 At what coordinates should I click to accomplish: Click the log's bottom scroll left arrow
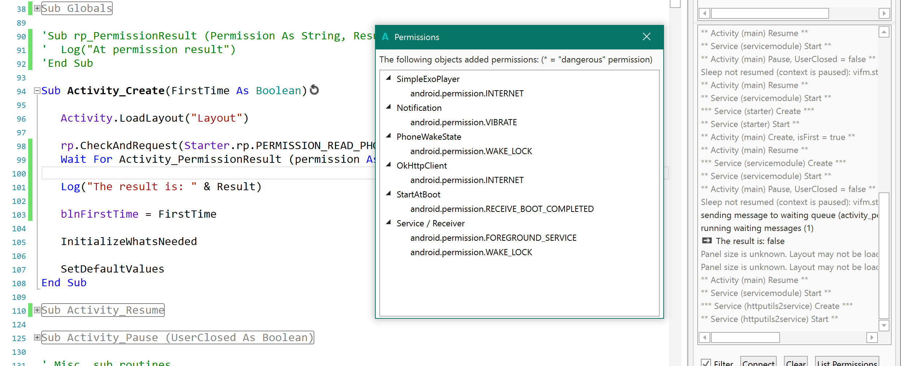point(704,337)
